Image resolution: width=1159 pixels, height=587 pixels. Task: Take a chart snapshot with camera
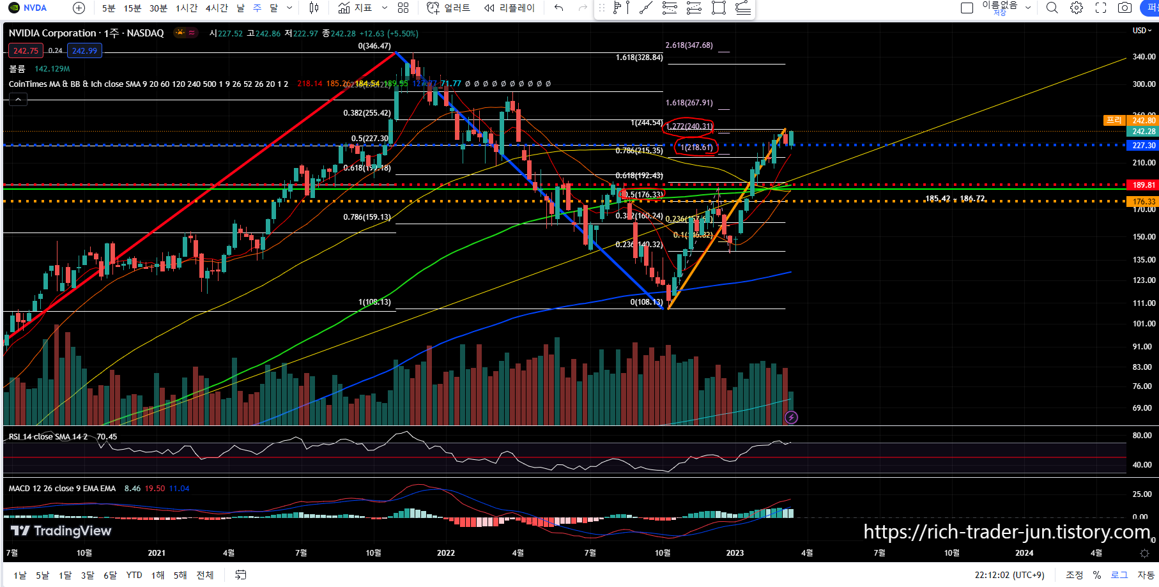coord(1125,8)
